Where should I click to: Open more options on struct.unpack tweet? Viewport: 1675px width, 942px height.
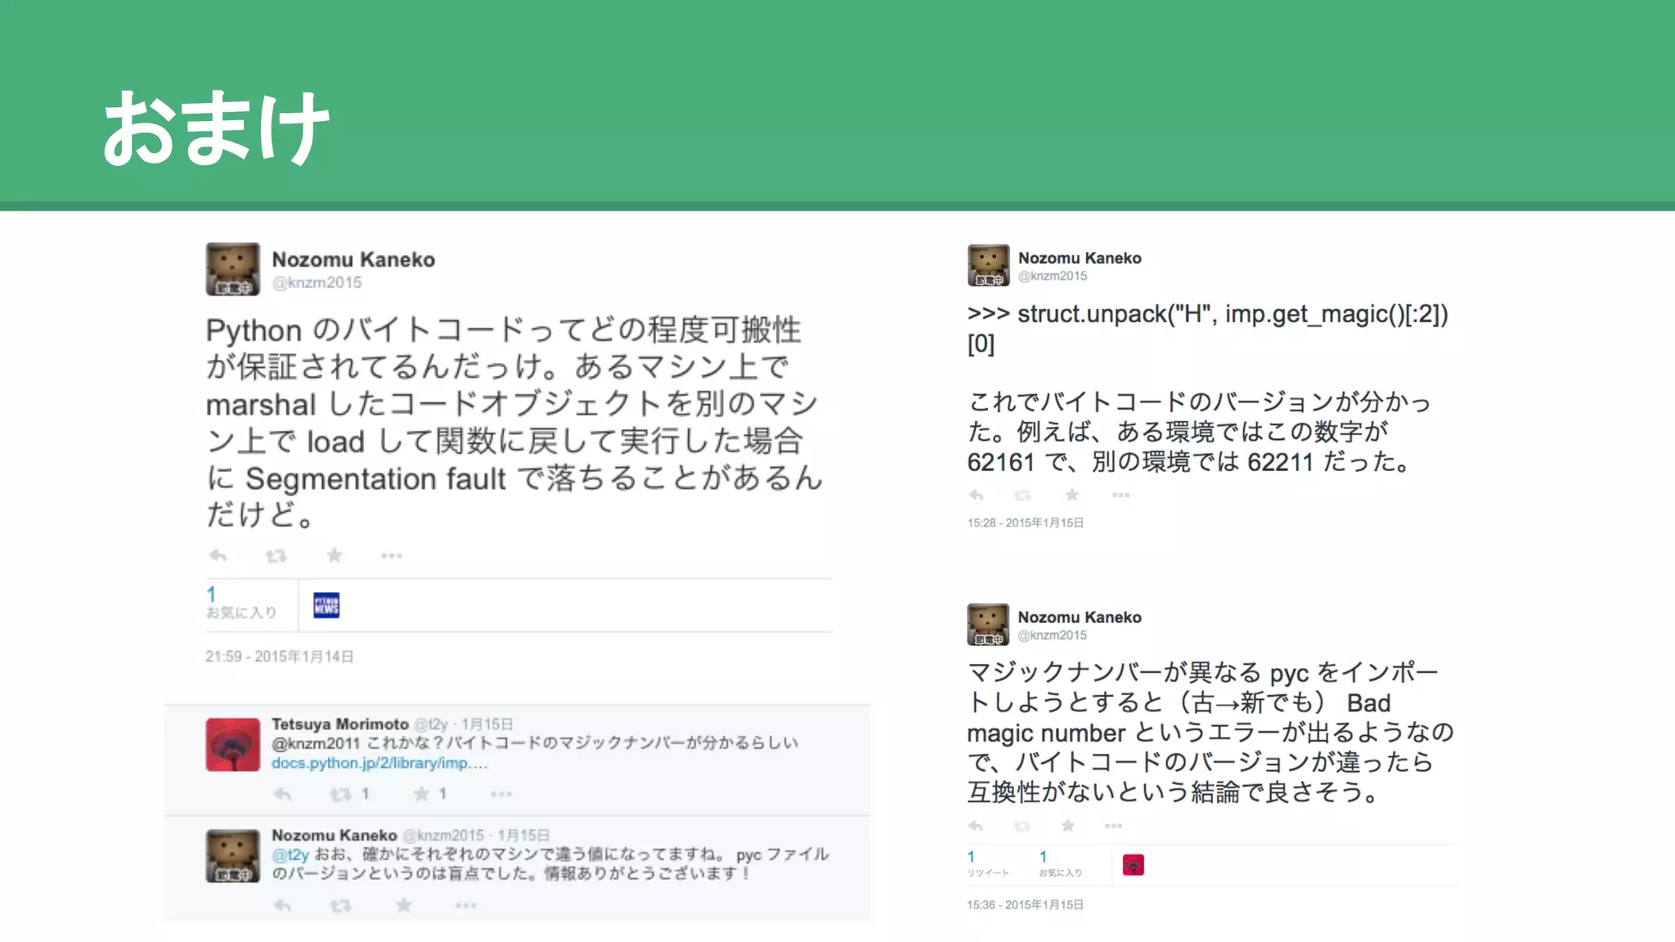(1120, 495)
